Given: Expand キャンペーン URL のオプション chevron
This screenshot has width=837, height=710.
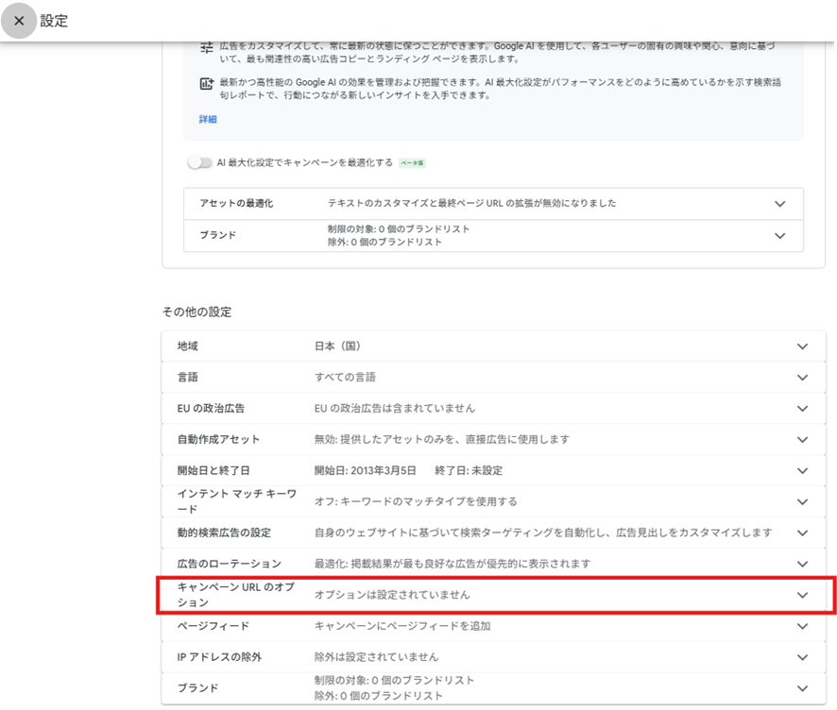Looking at the screenshot, I should pos(802,595).
